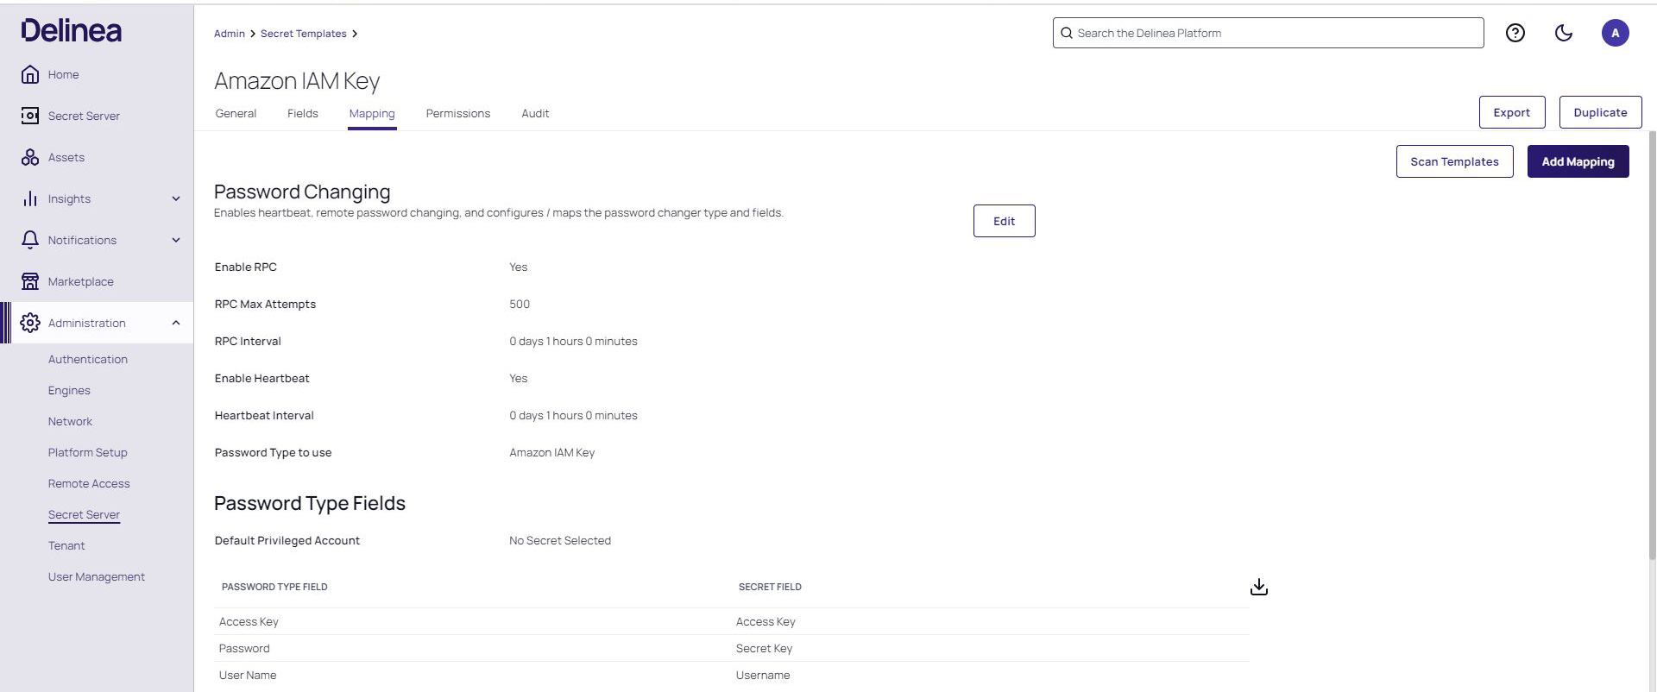The image size is (1657, 692).
Task: Click the Scan Templates button
Action: 1454,161
